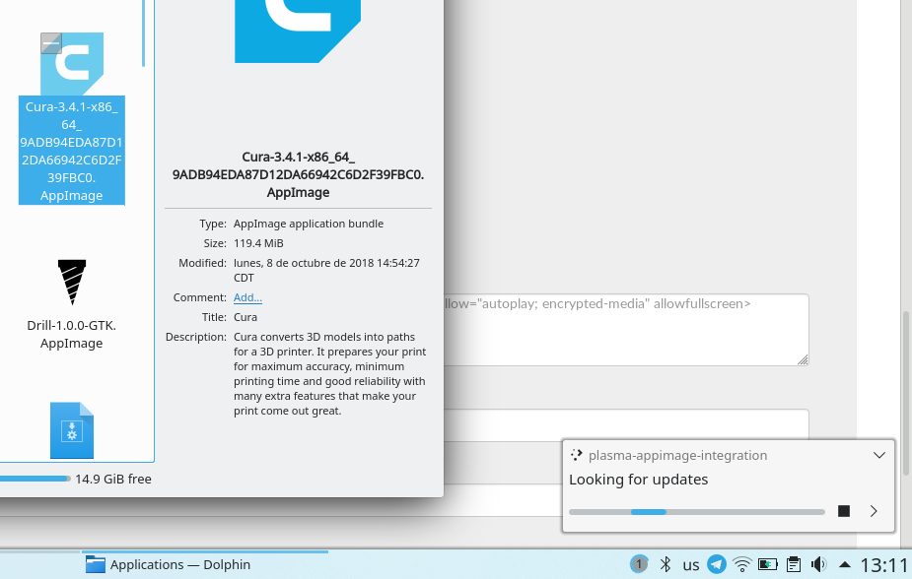Click the modified date lunes, 8 de octubre

click(326, 270)
